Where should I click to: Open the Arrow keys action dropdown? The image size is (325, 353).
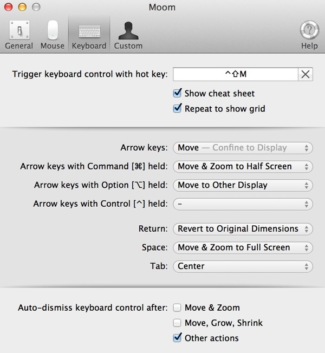coord(243,148)
